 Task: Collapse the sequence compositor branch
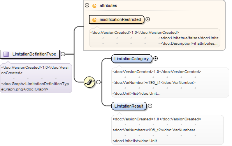click(x=98, y=82)
